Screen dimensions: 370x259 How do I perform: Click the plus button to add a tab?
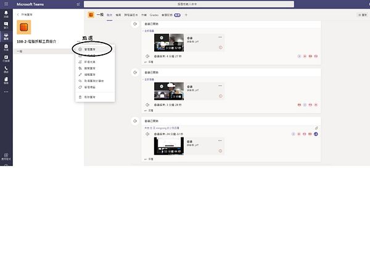click(x=186, y=14)
